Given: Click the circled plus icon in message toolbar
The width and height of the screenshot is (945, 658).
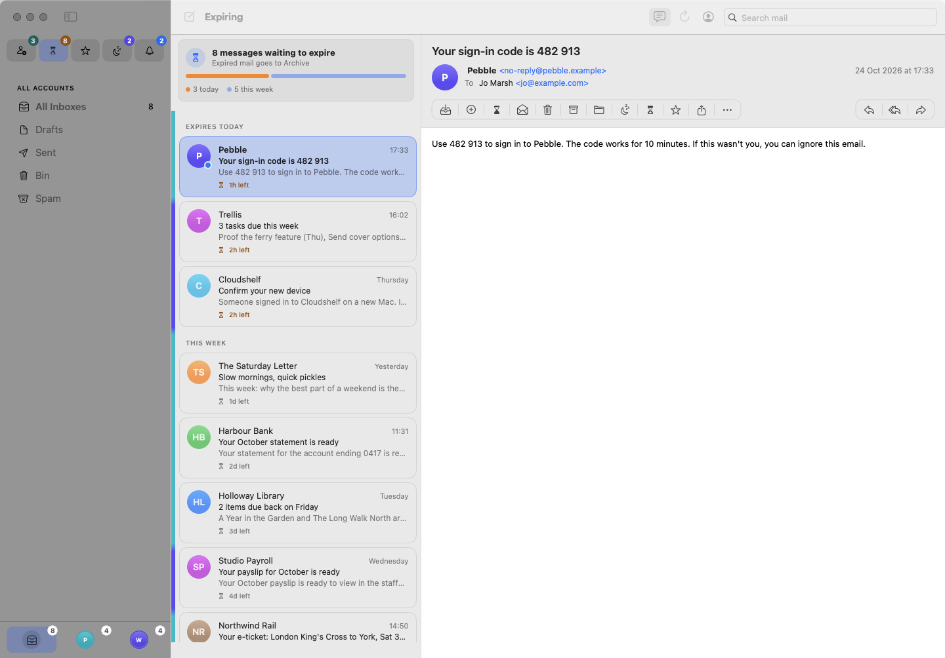Looking at the screenshot, I should click(x=471, y=110).
